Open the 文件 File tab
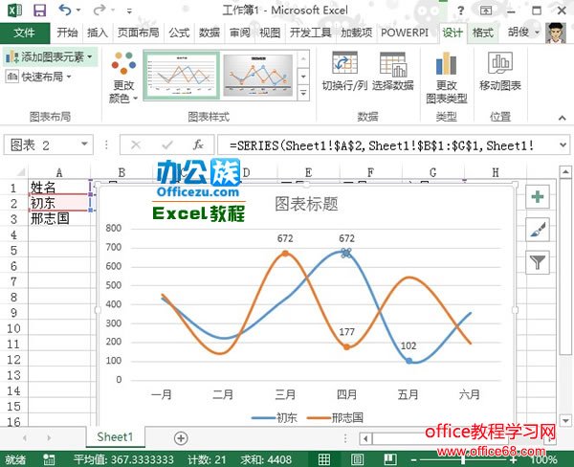The image size is (574, 467). click(25, 33)
